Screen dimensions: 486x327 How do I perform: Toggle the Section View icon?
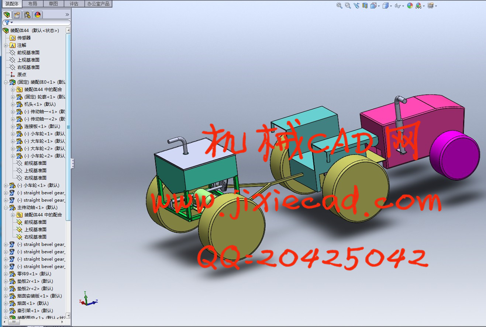pos(365,6)
